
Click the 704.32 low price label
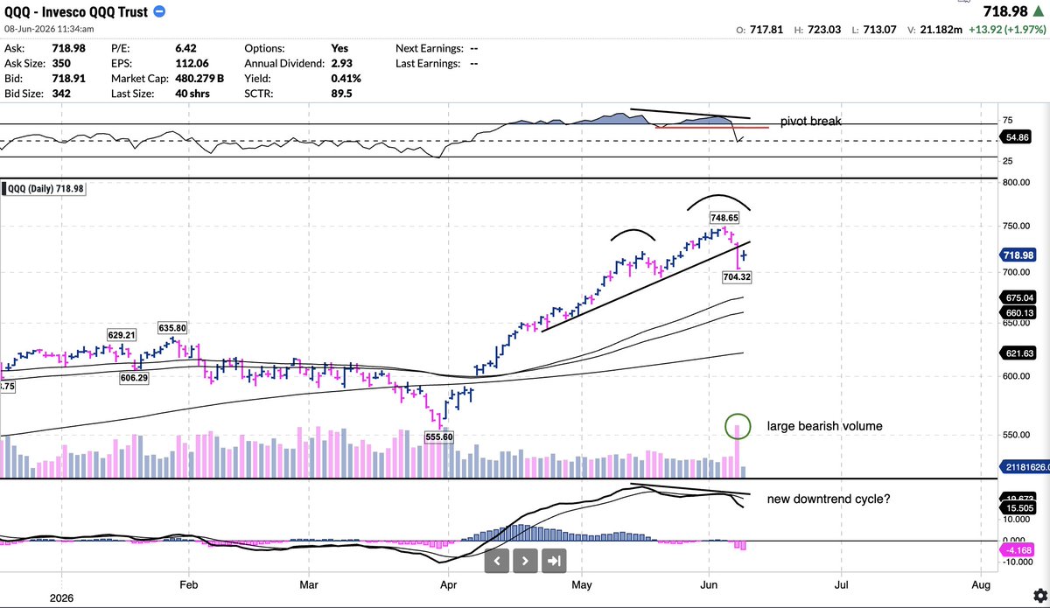(737, 276)
